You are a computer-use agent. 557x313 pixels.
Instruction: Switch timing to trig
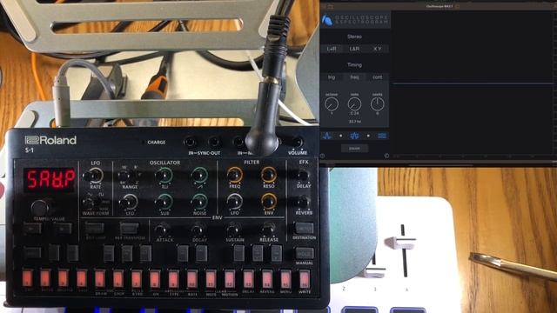[332, 77]
